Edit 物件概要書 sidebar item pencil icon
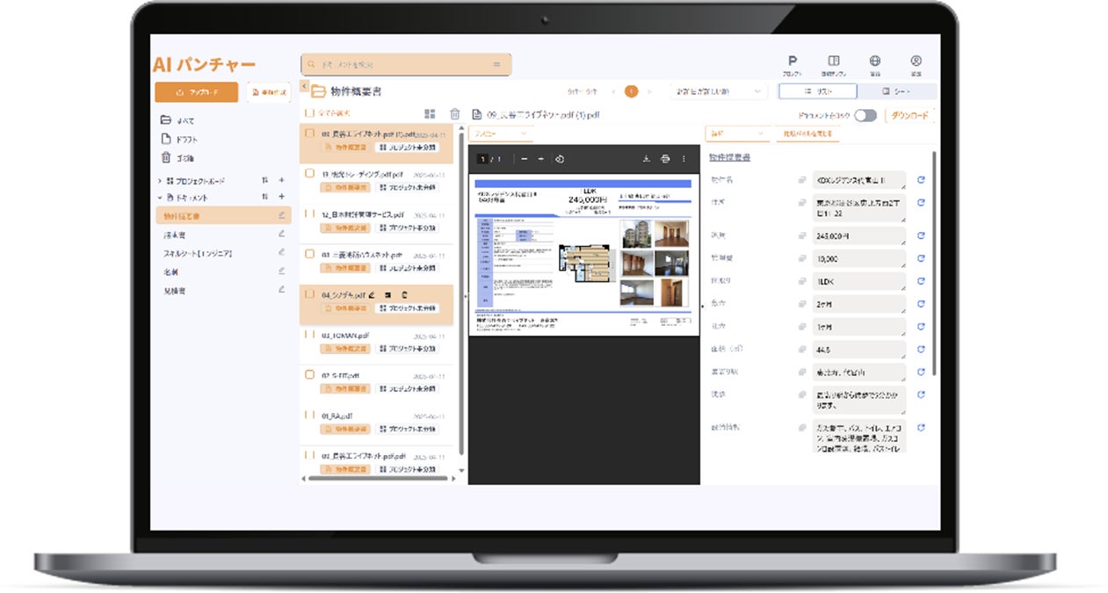This screenshot has width=1108, height=593. pyautogui.click(x=281, y=215)
